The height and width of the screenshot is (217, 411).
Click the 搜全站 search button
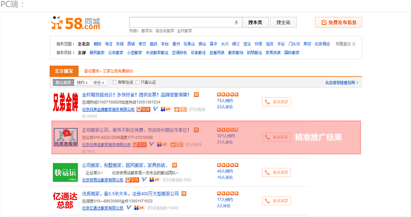click(x=283, y=23)
